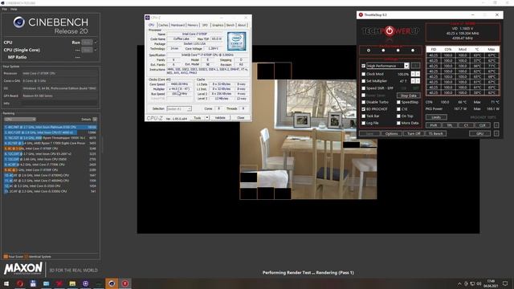The height and width of the screenshot is (289, 514).
Task: Switch to the SPD tab in CPU-Z
Action: point(205,25)
